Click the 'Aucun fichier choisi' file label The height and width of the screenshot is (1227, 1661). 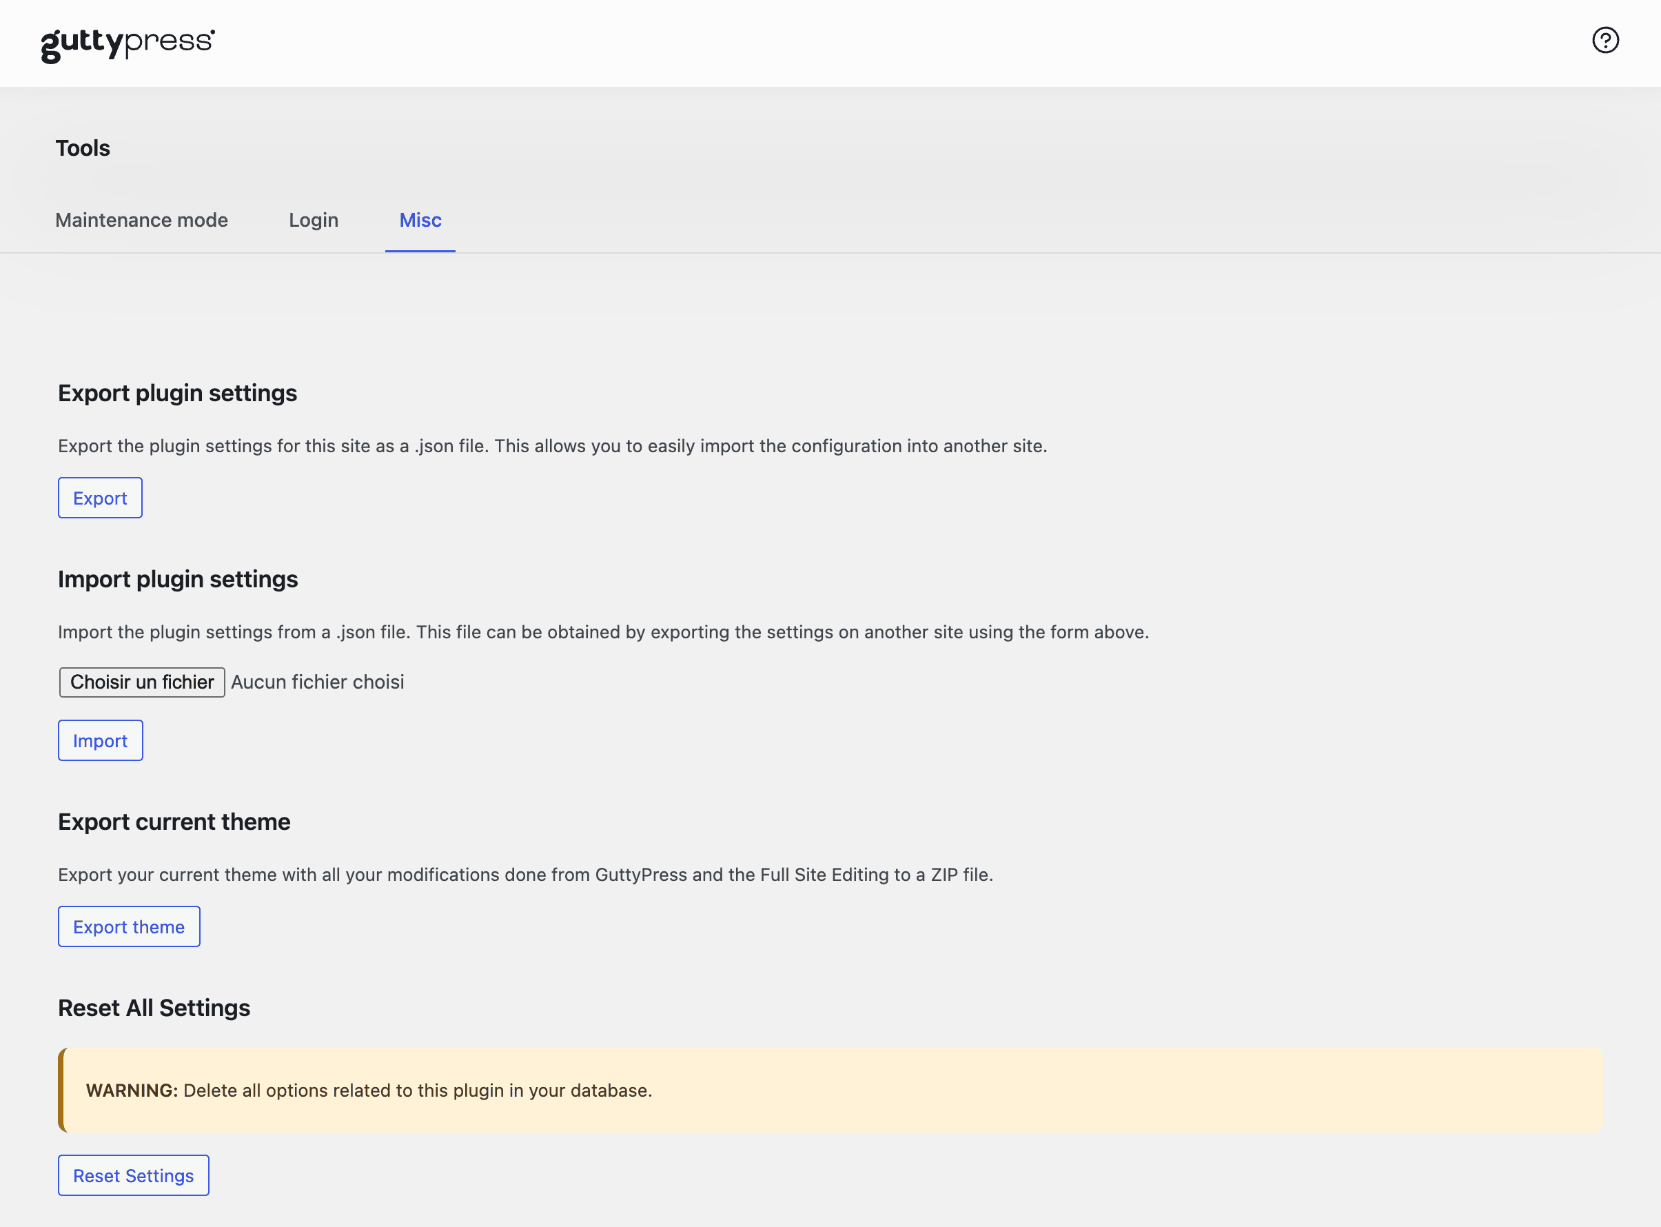coord(318,682)
